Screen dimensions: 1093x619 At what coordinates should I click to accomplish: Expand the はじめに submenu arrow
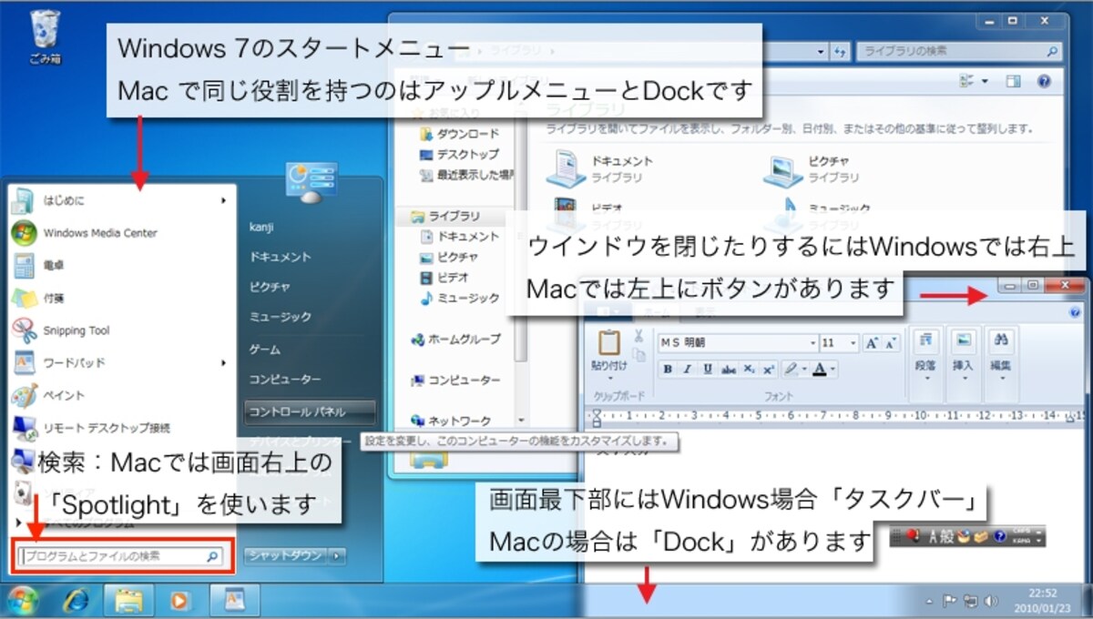point(224,200)
